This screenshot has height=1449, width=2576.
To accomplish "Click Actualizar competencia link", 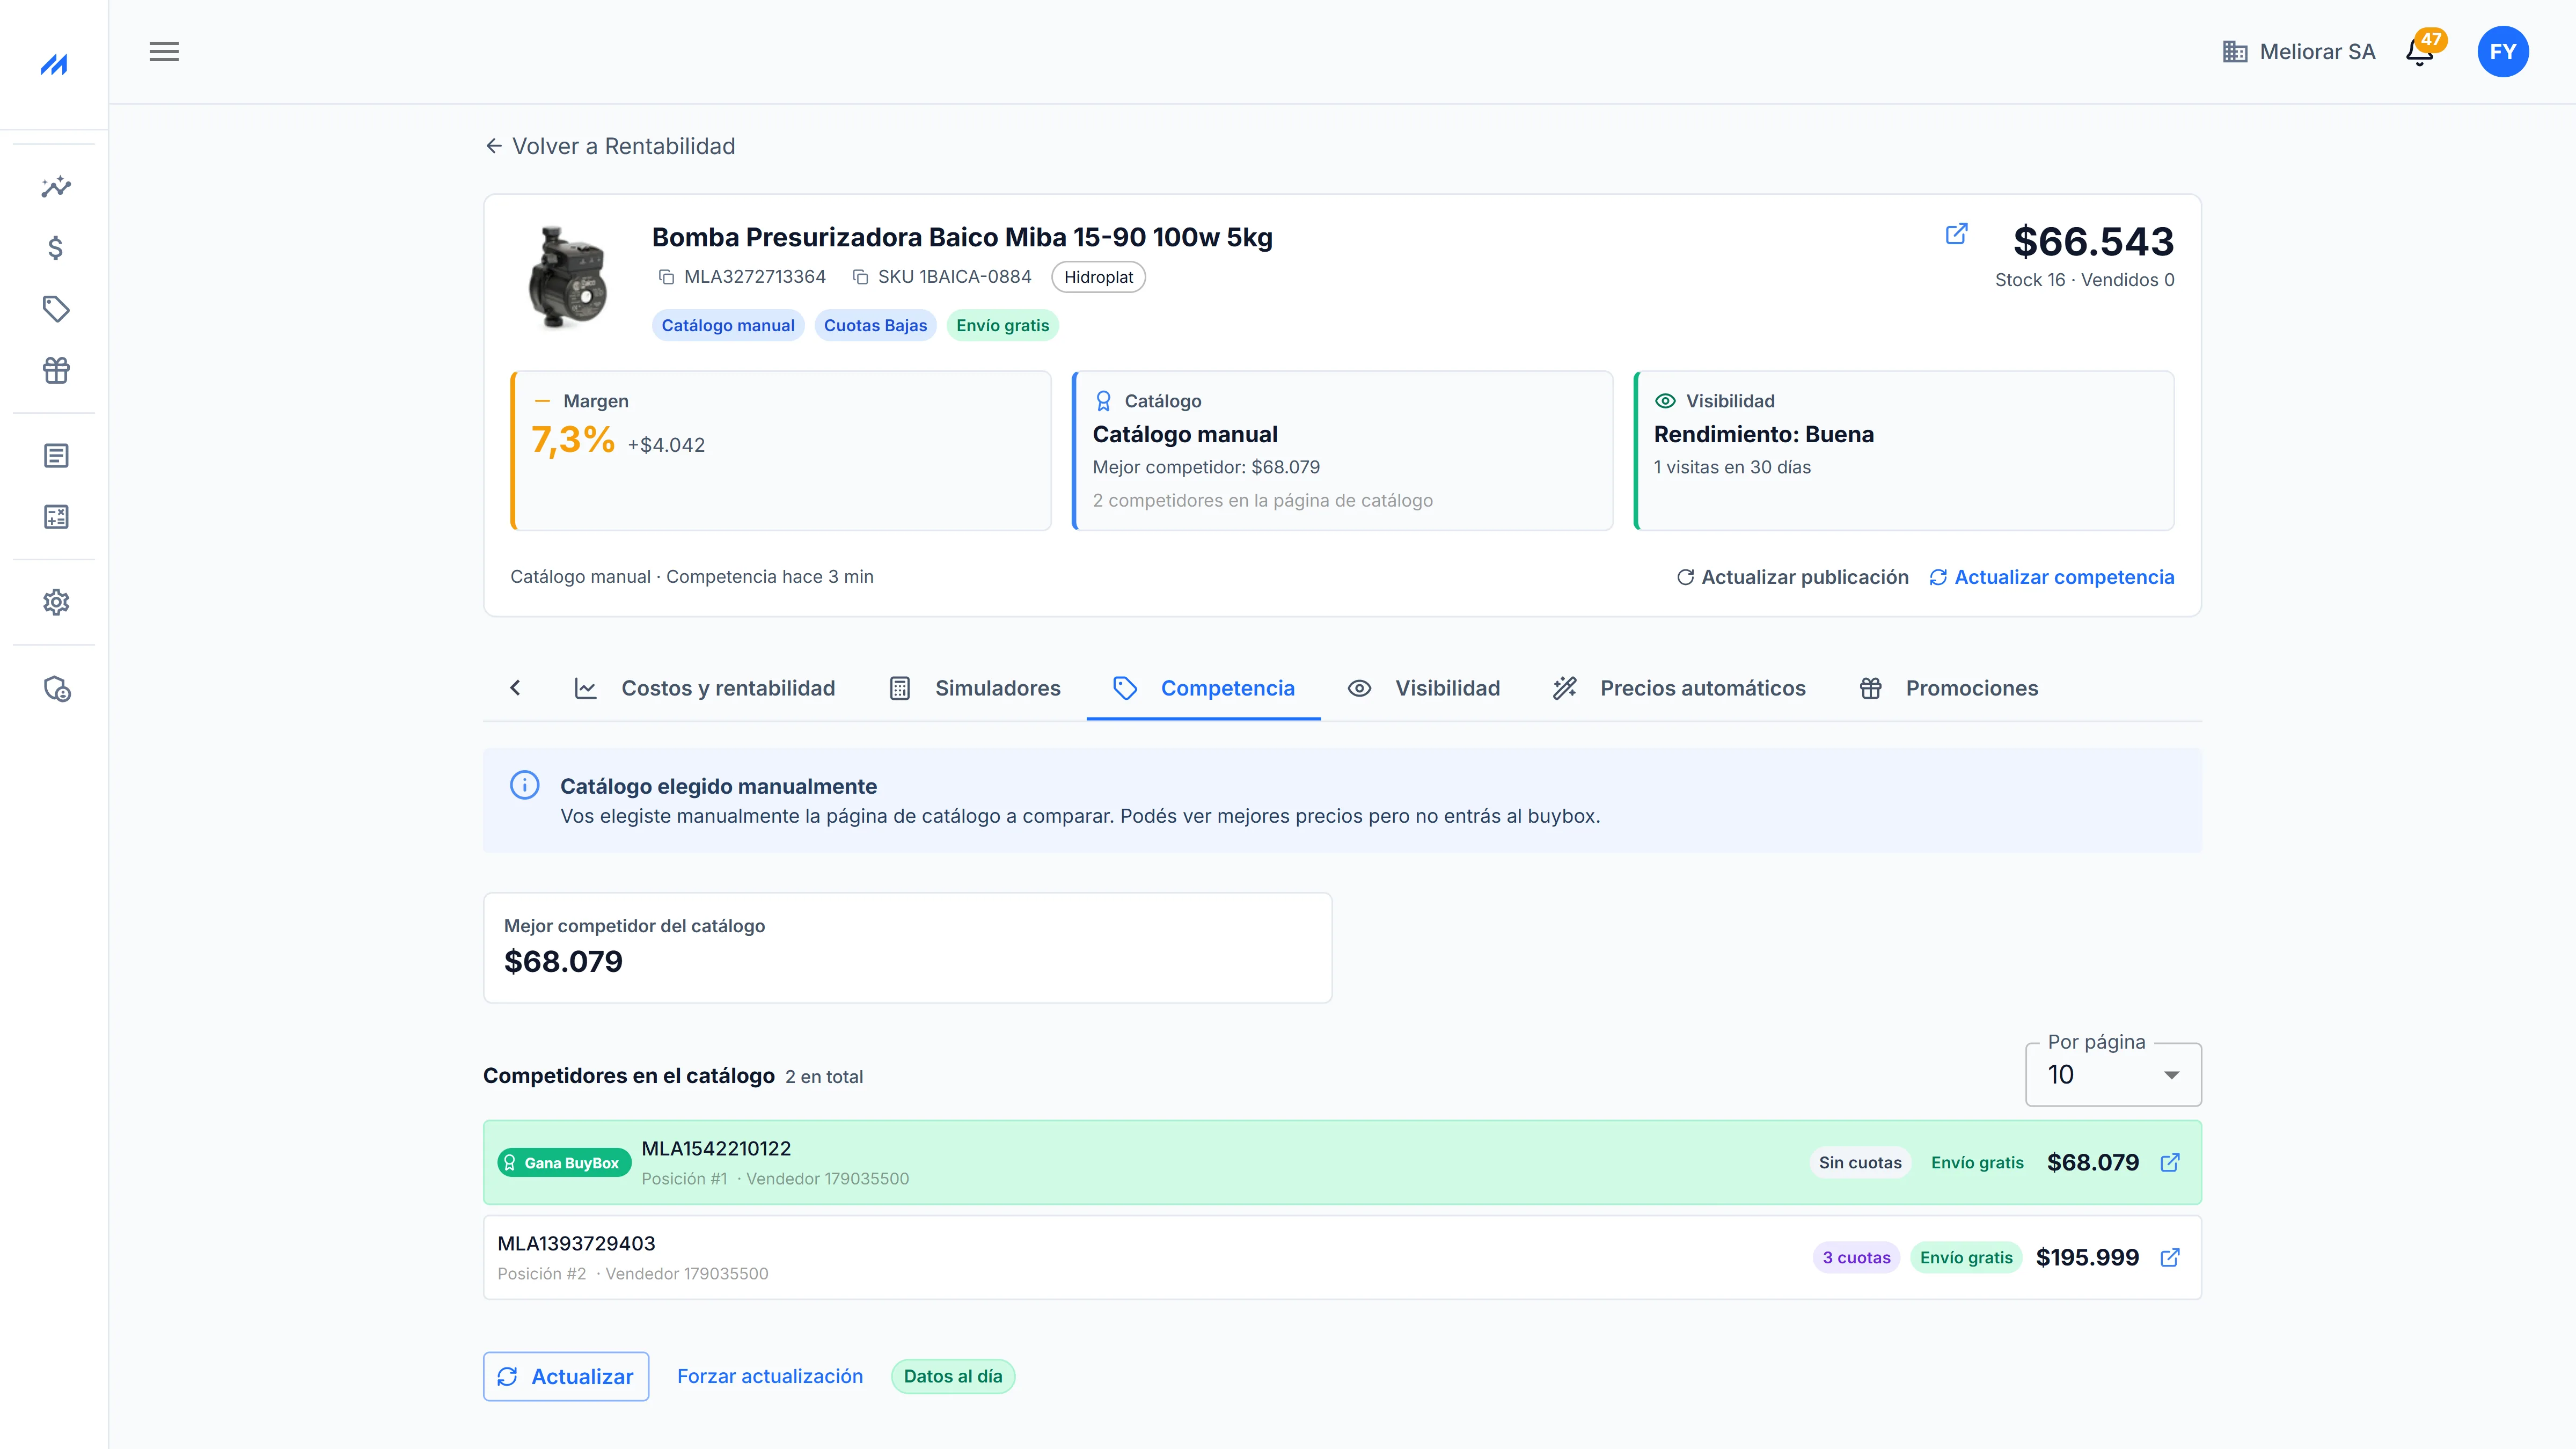I will (2051, 577).
